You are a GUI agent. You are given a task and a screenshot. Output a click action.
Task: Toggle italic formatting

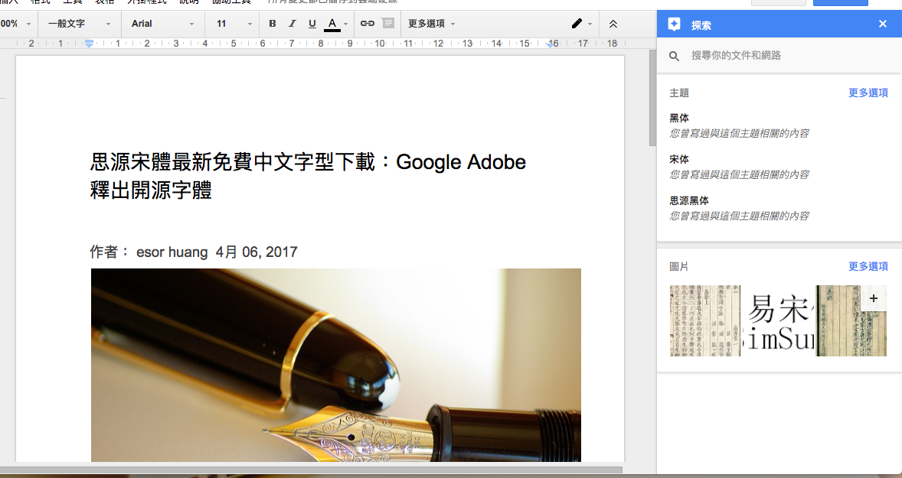click(x=292, y=24)
